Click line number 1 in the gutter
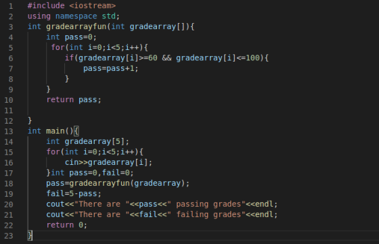This screenshot has height=244, width=379. [x=11, y=6]
